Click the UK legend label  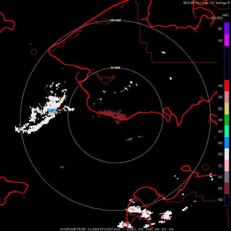click(220, 40)
